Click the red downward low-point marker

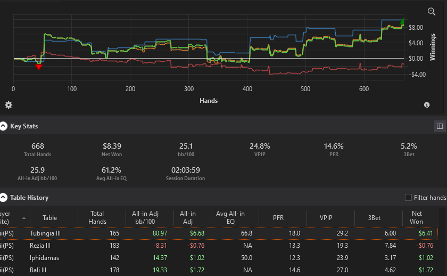[x=38, y=67]
